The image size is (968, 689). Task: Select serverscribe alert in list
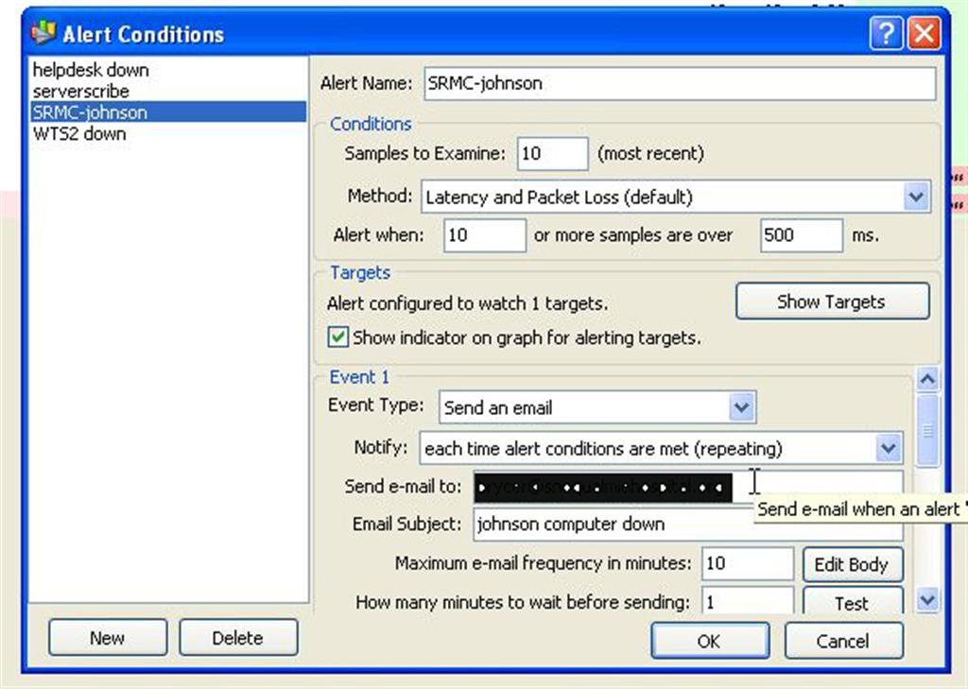pos(81,92)
